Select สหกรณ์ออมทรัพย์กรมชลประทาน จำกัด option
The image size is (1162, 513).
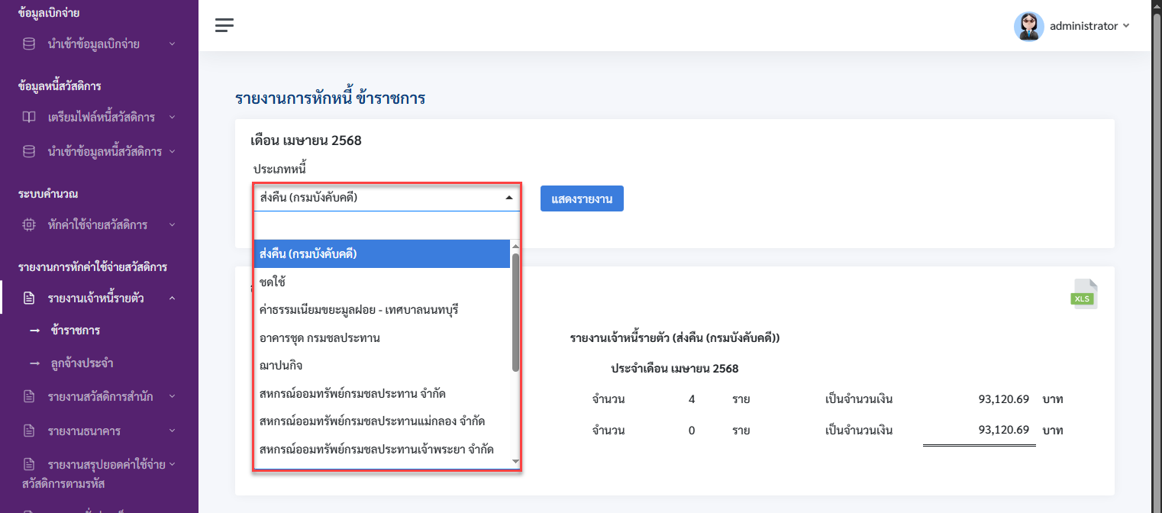382,393
